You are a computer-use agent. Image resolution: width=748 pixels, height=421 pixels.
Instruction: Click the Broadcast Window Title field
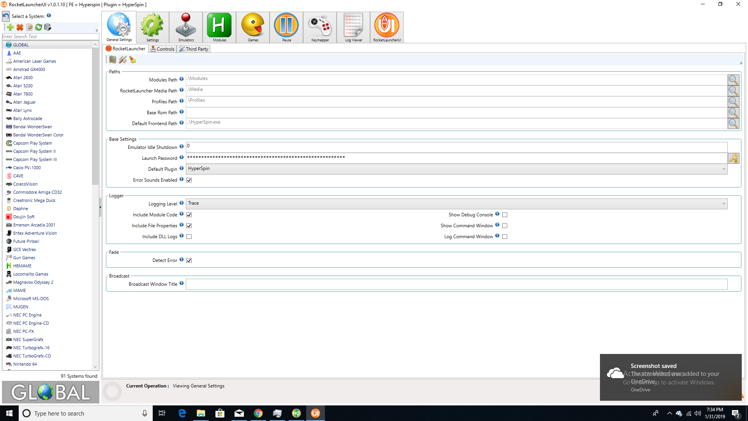coord(456,284)
